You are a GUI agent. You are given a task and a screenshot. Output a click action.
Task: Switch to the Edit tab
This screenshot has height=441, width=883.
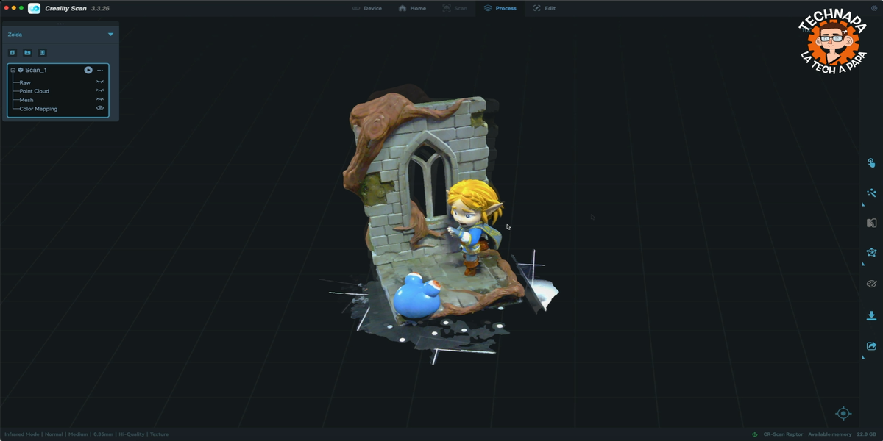544,8
